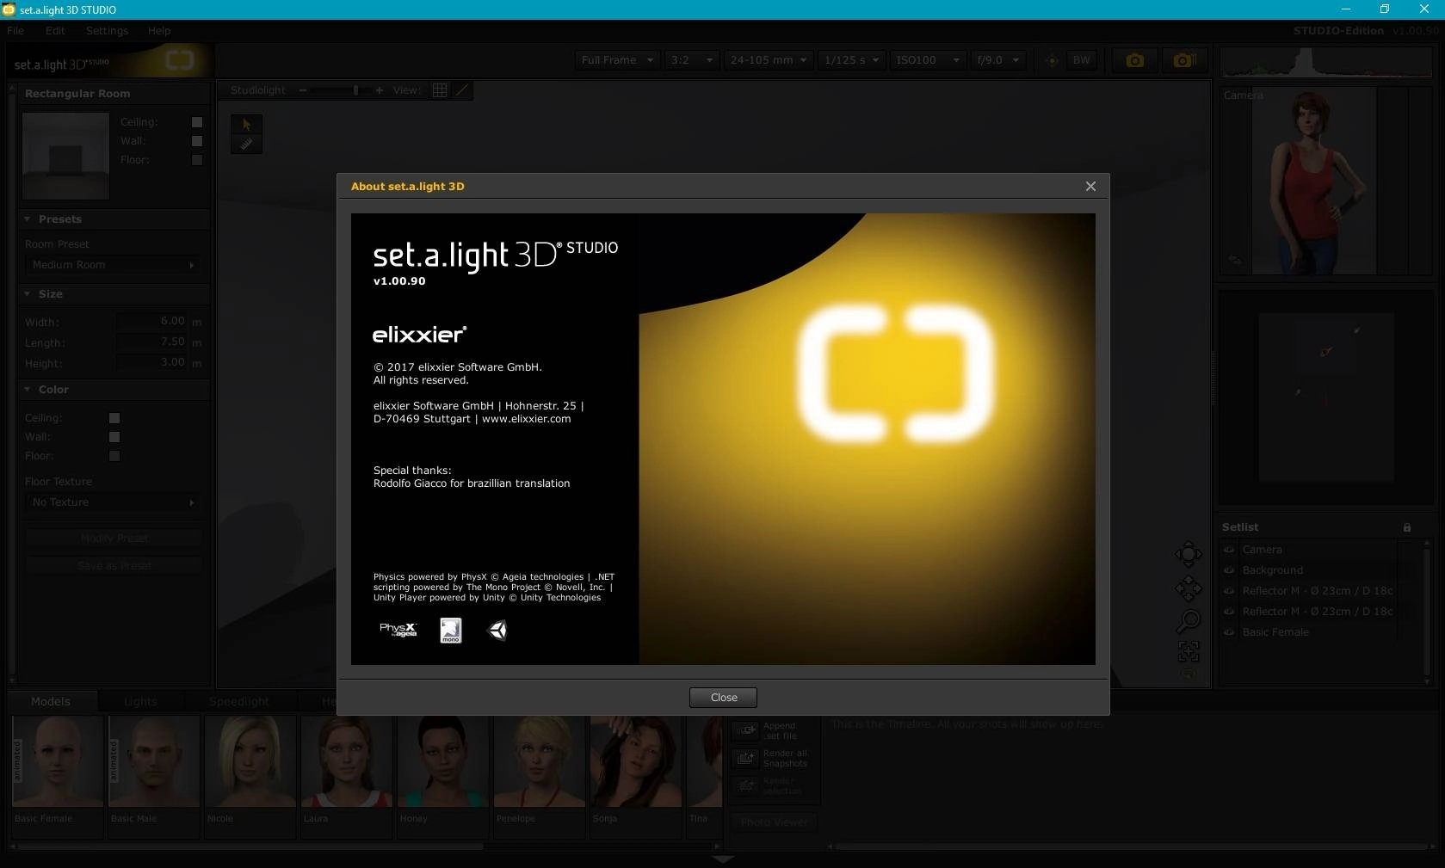Select the Basic Female model thumbnail
The width and height of the screenshot is (1445, 868).
pos(58,761)
